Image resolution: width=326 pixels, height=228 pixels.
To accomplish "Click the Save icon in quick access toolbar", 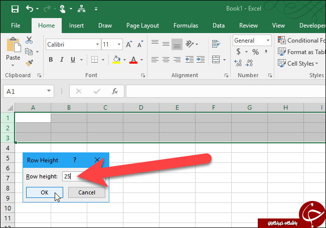I will click(x=15, y=9).
